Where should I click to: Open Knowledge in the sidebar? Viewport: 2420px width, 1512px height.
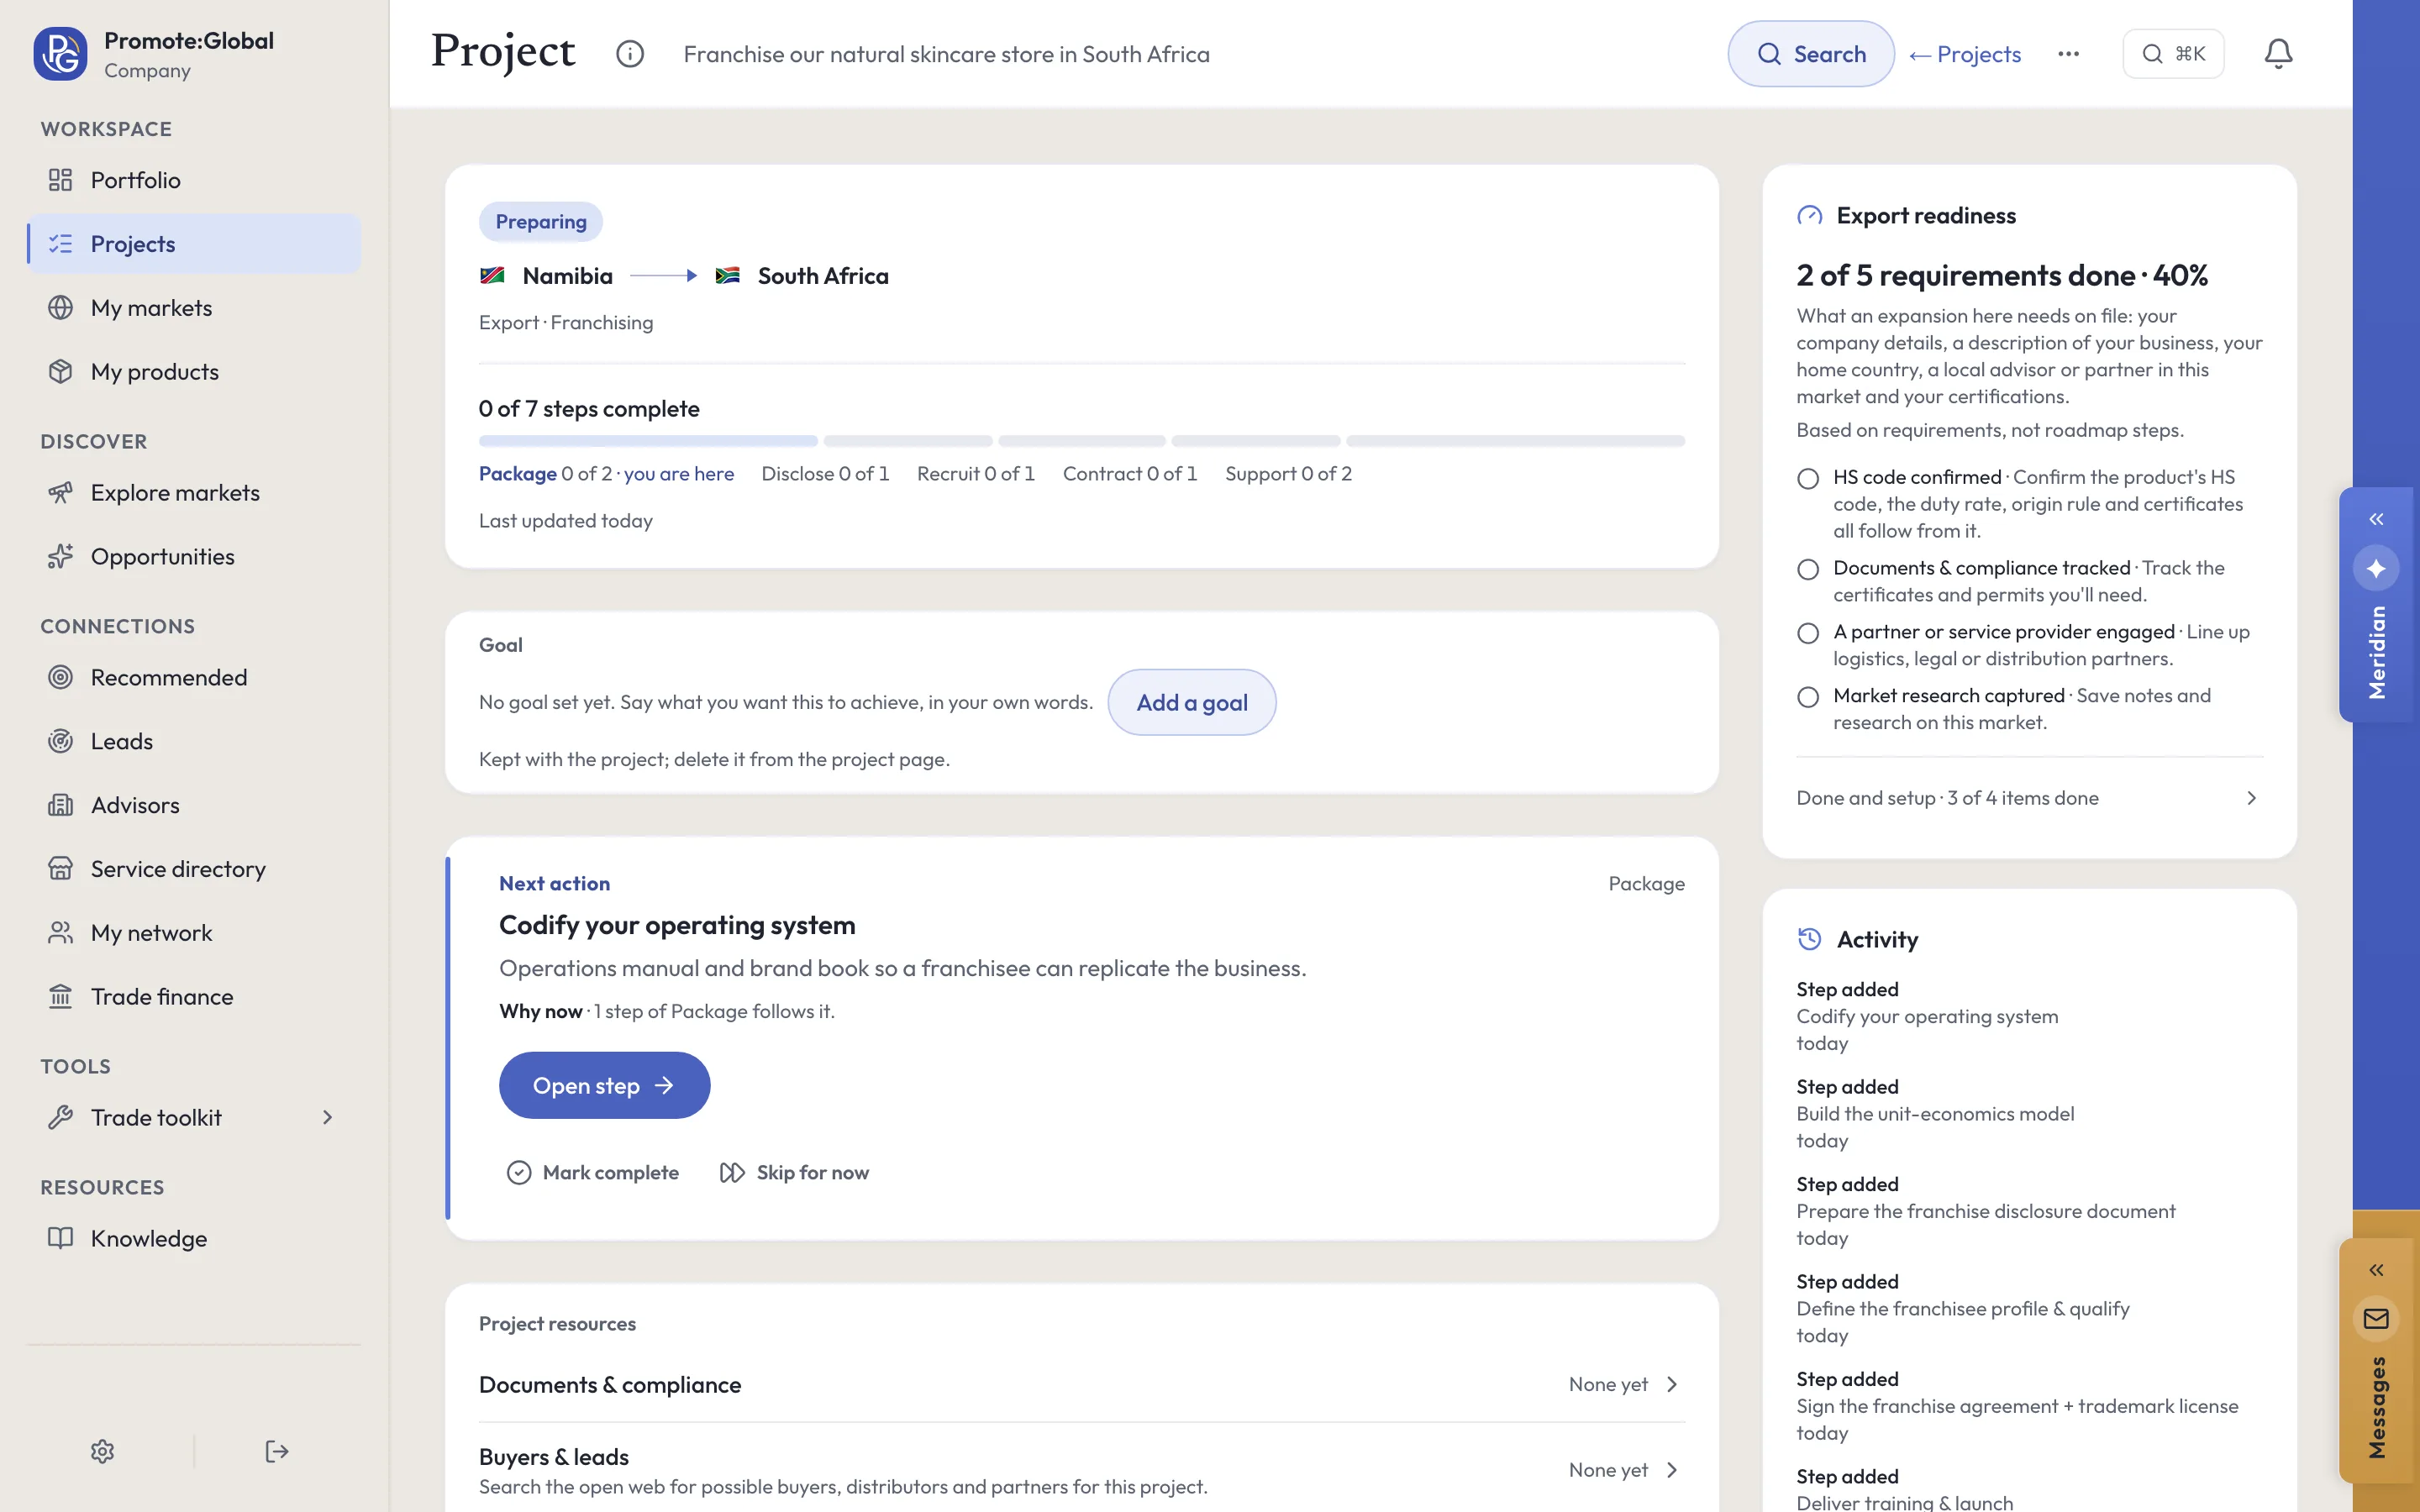(x=194, y=1239)
